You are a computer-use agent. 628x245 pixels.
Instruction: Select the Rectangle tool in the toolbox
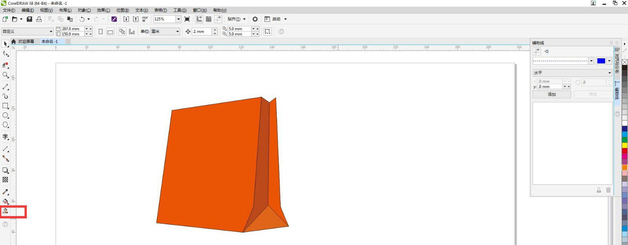tap(5, 106)
